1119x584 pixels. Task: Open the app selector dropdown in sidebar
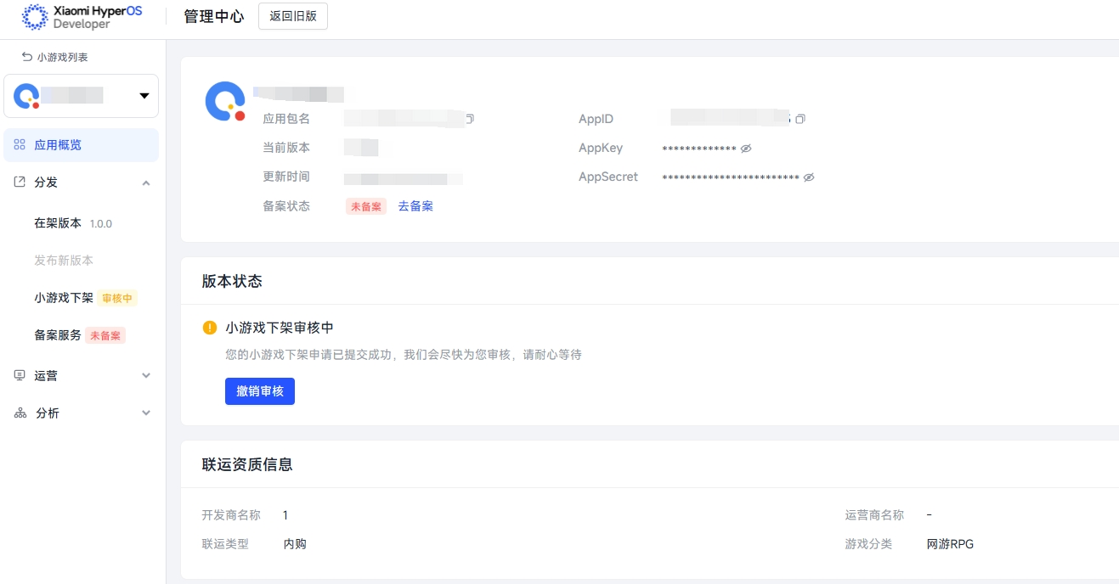[x=144, y=96]
